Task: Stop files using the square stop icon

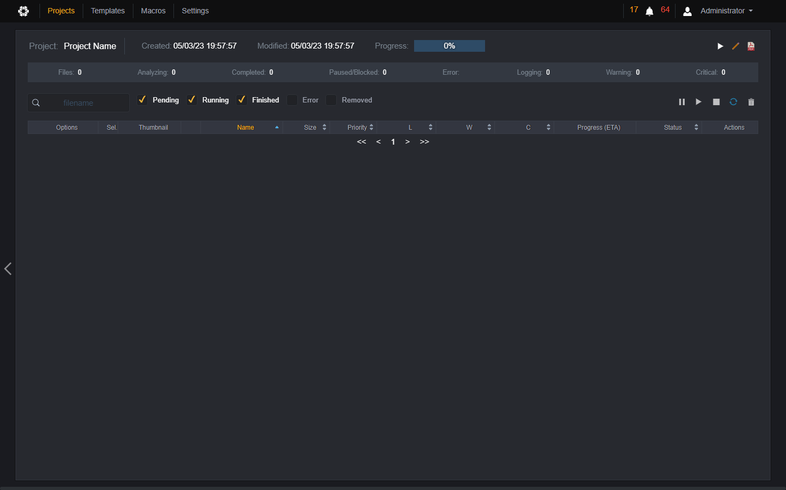Action: 716,102
